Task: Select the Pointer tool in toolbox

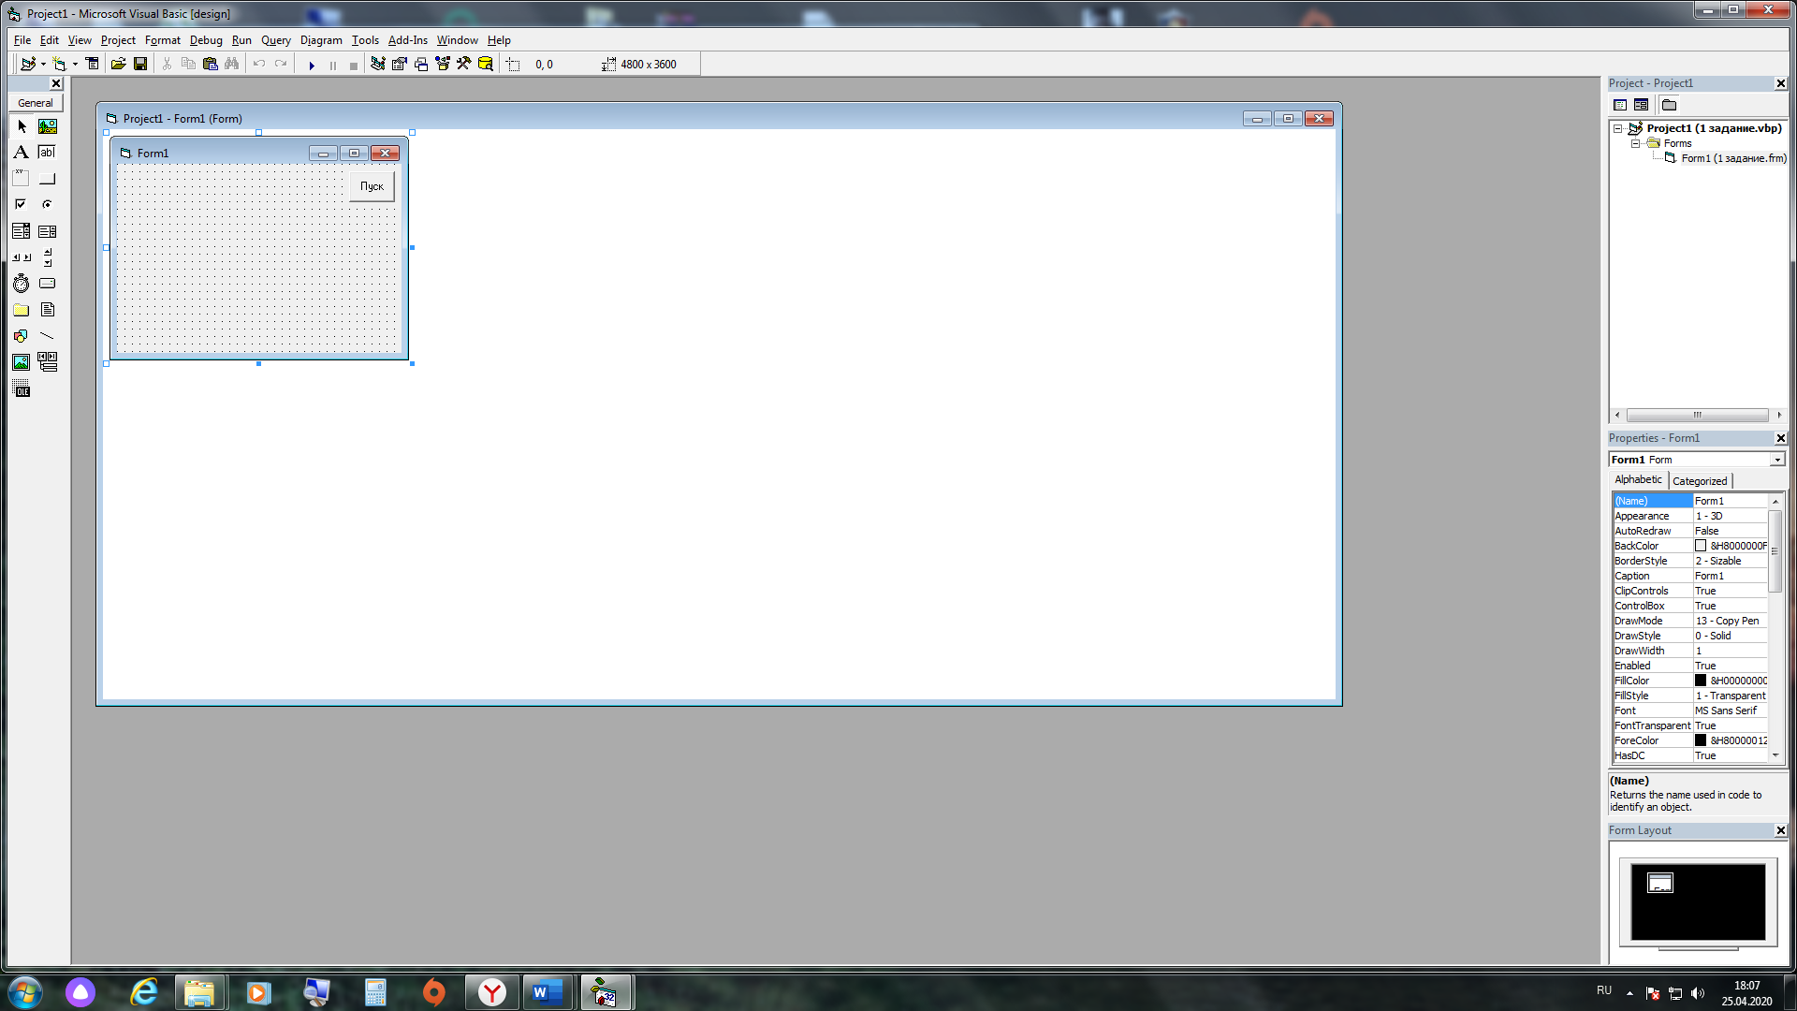Action: point(22,126)
